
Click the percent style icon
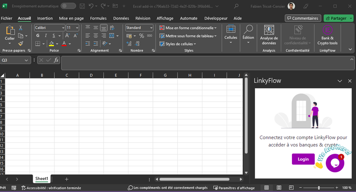(142, 36)
